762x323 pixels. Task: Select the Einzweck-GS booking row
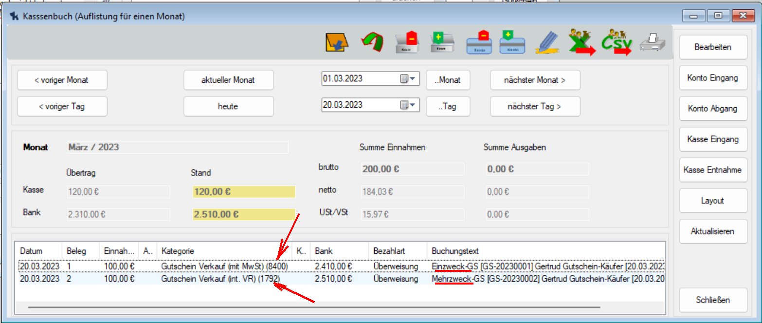341,266
